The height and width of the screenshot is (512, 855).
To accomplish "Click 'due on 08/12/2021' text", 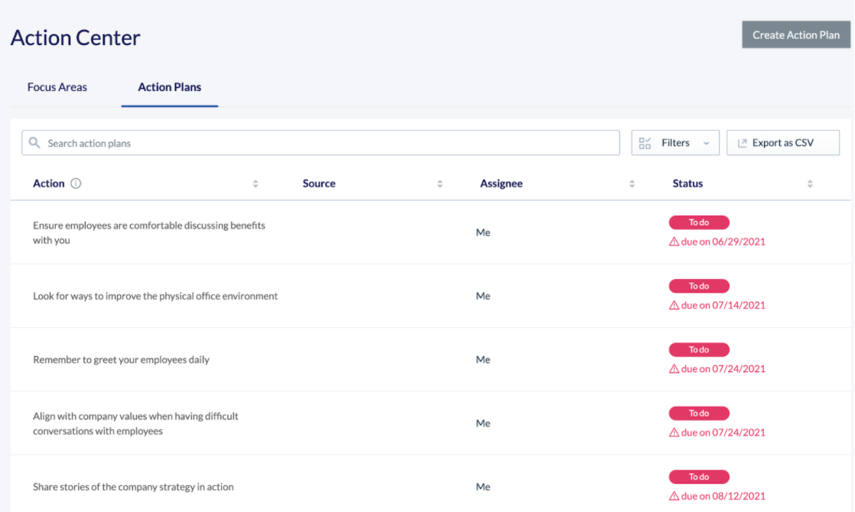I will tap(723, 496).
